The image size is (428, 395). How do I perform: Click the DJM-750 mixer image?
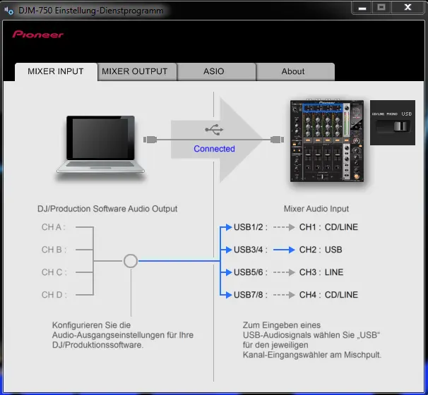pyautogui.click(x=328, y=141)
